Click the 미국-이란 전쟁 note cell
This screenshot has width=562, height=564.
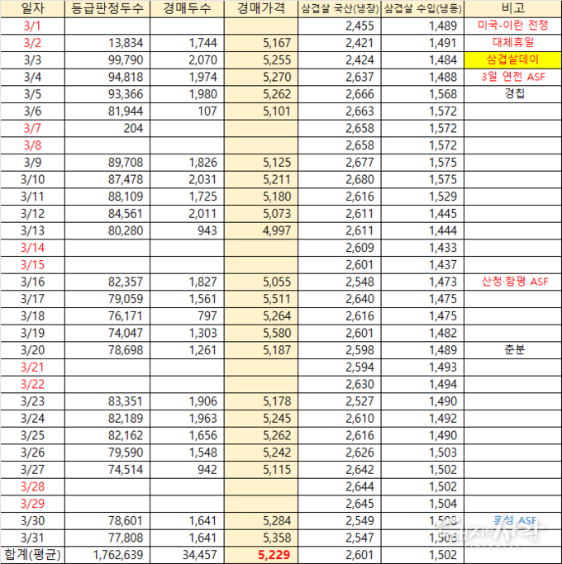(512, 26)
